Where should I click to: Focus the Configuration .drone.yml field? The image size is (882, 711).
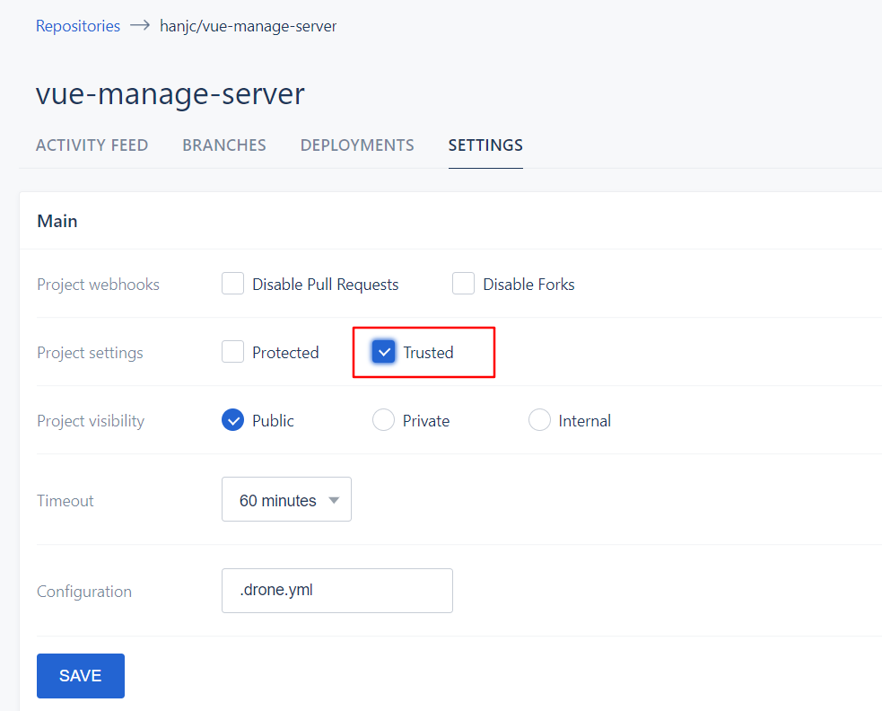click(x=336, y=591)
